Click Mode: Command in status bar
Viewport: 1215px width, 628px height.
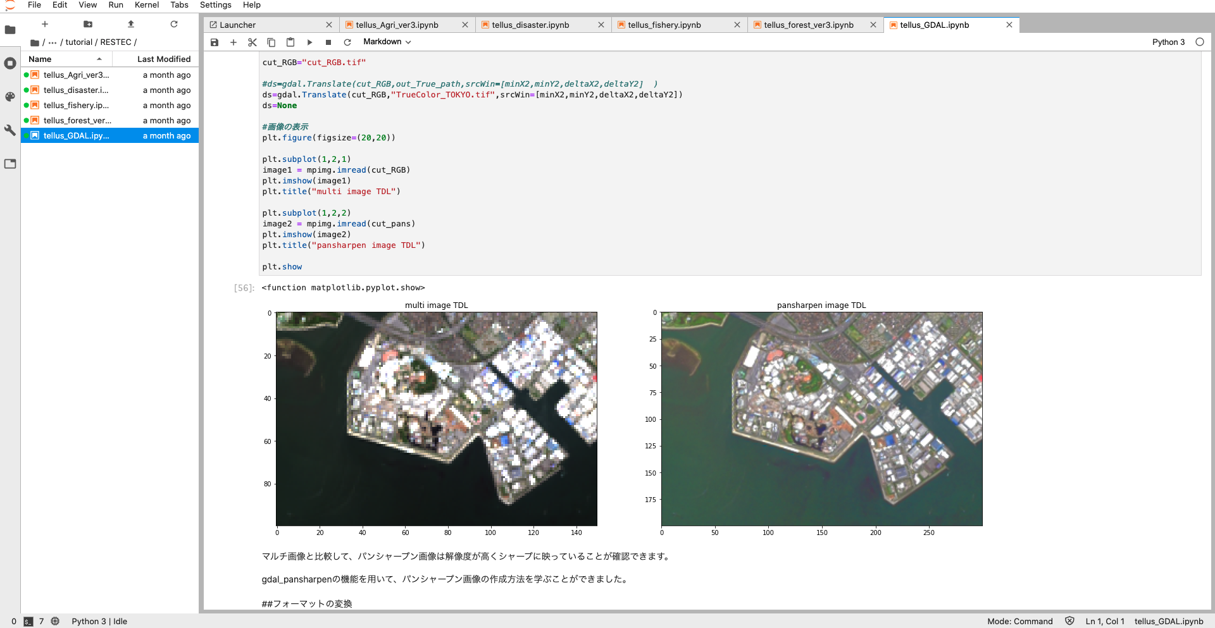[x=1020, y=621]
